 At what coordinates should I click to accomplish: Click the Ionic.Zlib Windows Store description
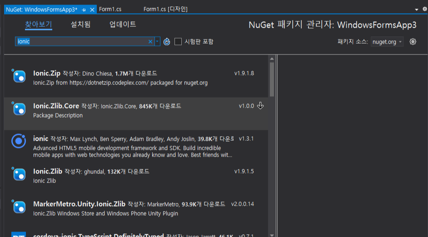pyautogui.click(x=105, y=213)
